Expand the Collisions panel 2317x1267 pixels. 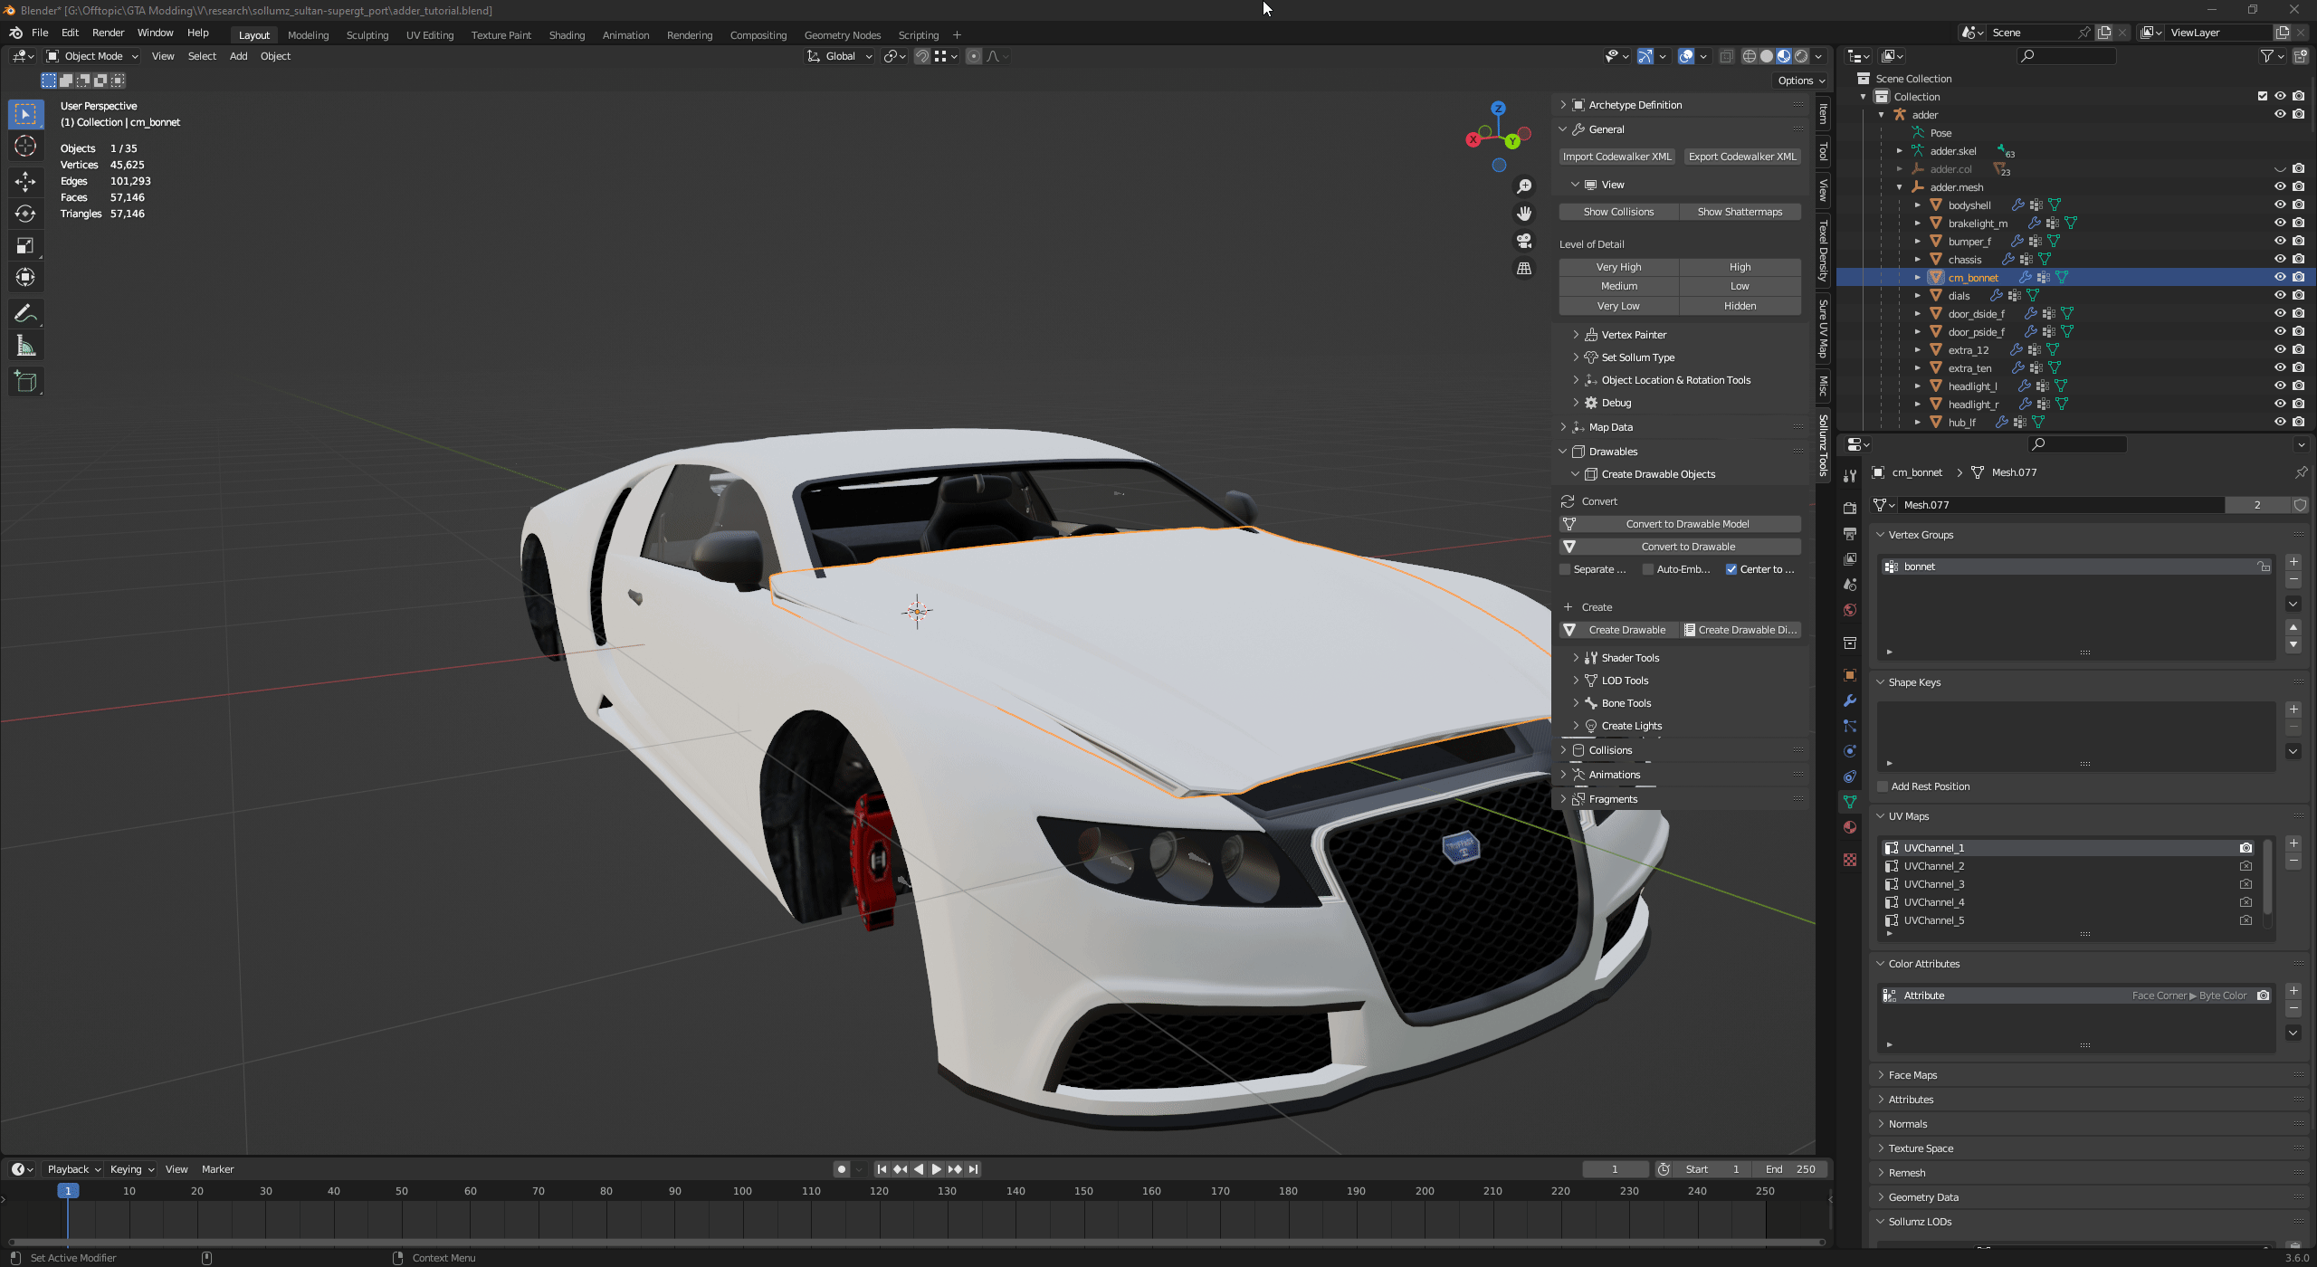1610,750
